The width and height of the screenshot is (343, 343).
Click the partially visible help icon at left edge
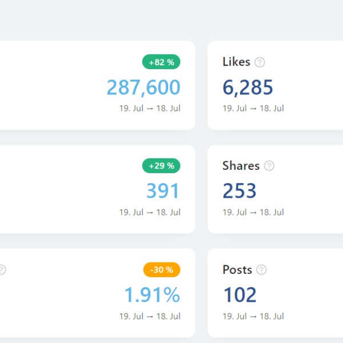click(2, 270)
